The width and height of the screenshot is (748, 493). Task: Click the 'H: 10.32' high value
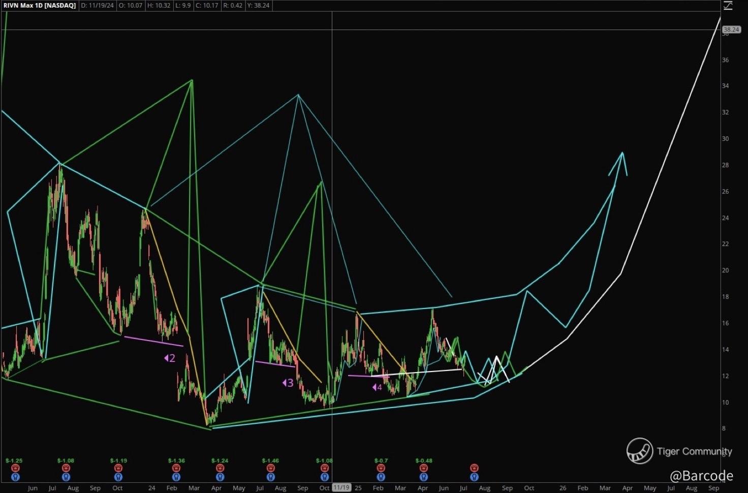(x=159, y=6)
